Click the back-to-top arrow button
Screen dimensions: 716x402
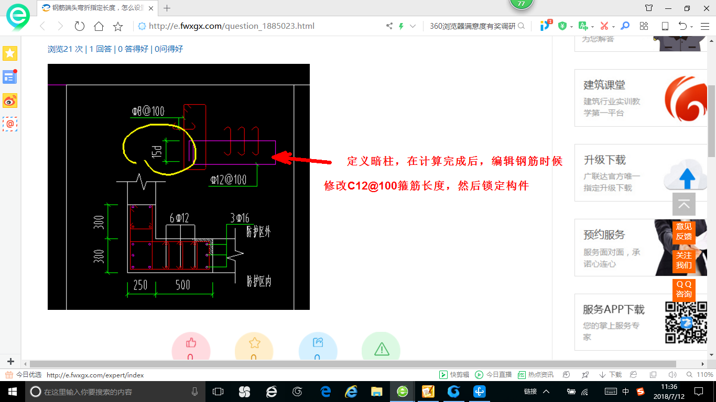click(x=684, y=204)
